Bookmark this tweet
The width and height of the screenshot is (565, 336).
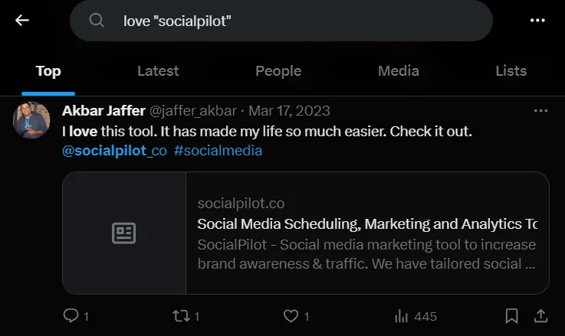tap(511, 315)
